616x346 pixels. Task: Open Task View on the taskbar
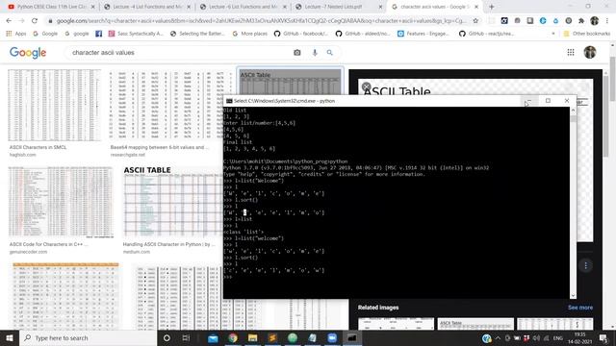(x=186, y=337)
